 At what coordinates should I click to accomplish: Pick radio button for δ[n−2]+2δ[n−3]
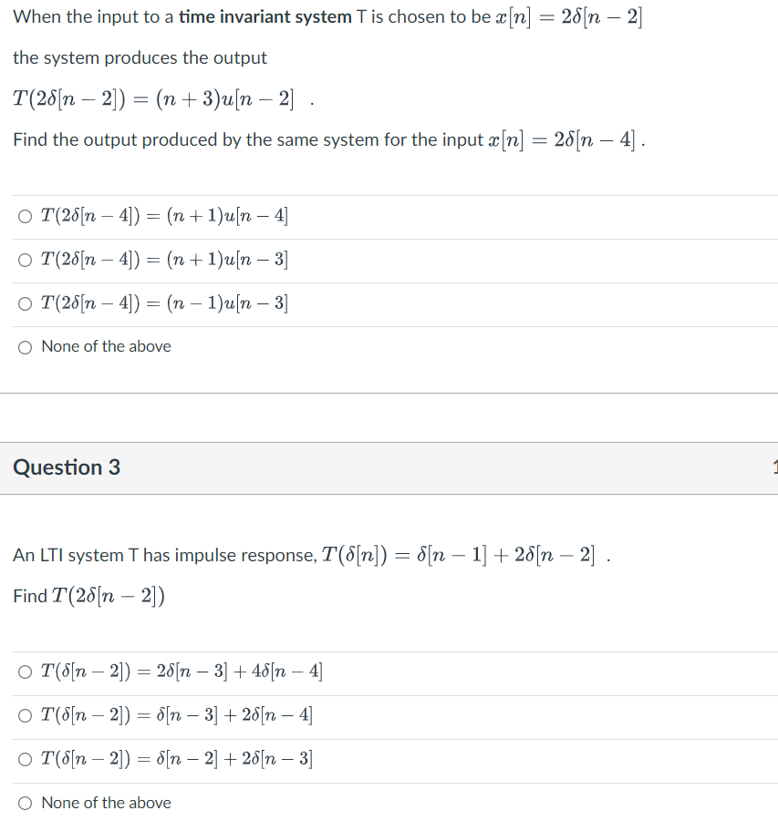tap(25, 759)
